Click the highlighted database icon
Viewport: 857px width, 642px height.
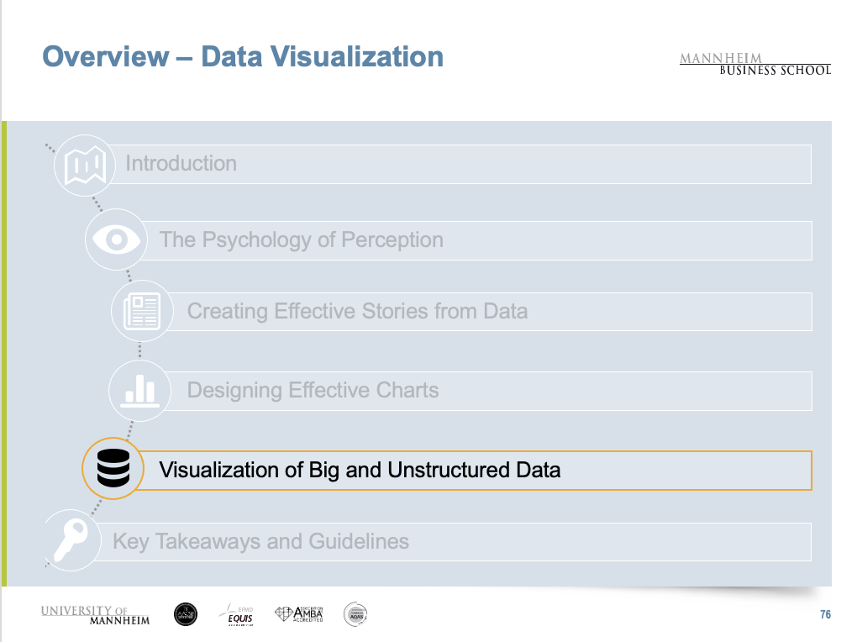tap(113, 470)
